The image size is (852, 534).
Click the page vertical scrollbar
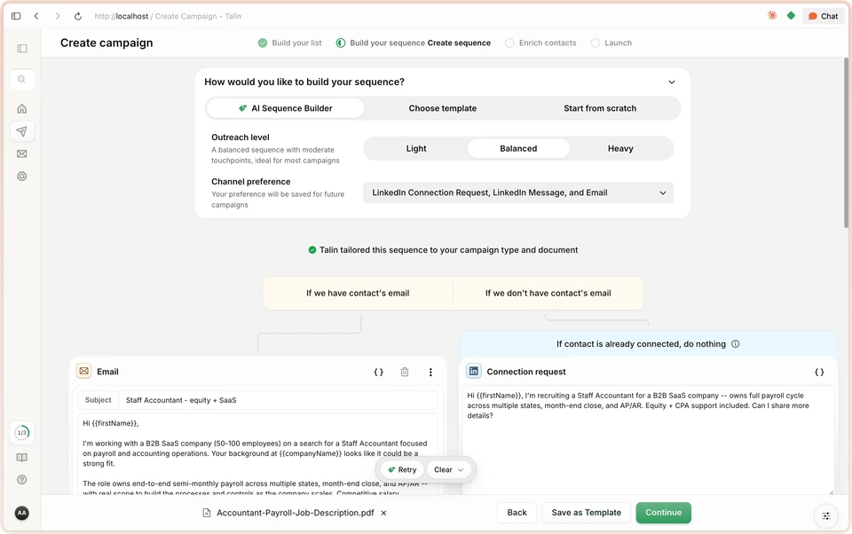[846, 144]
